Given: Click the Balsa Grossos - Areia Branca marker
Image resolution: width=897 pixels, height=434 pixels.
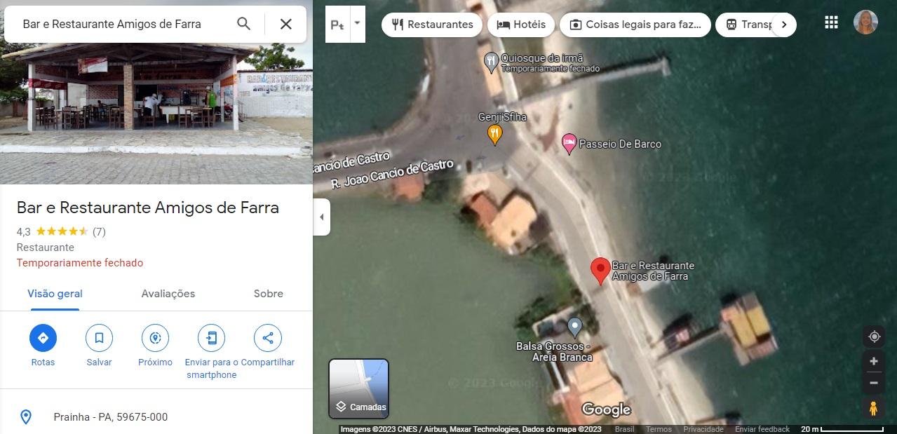Looking at the screenshot, I should [x=575, y=327].
